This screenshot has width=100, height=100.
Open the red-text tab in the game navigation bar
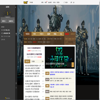click(67, 34)
